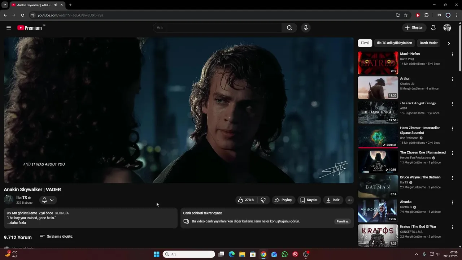This screenshot has width=462, height=260.
Task: Open the three-dot more actions beside İndir
Action: tap(349, 200)
